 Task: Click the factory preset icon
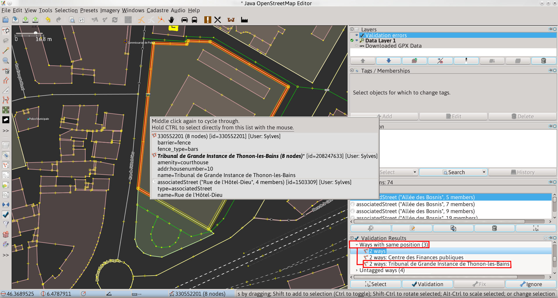(x=244, y=20)
